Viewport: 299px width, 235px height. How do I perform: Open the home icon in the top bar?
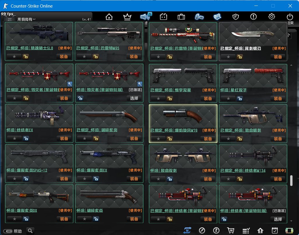coord(109,17)
